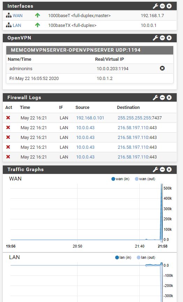Click the LAN interface network icon
This screenshot has height=302, width=183.
tap(9, 25)
